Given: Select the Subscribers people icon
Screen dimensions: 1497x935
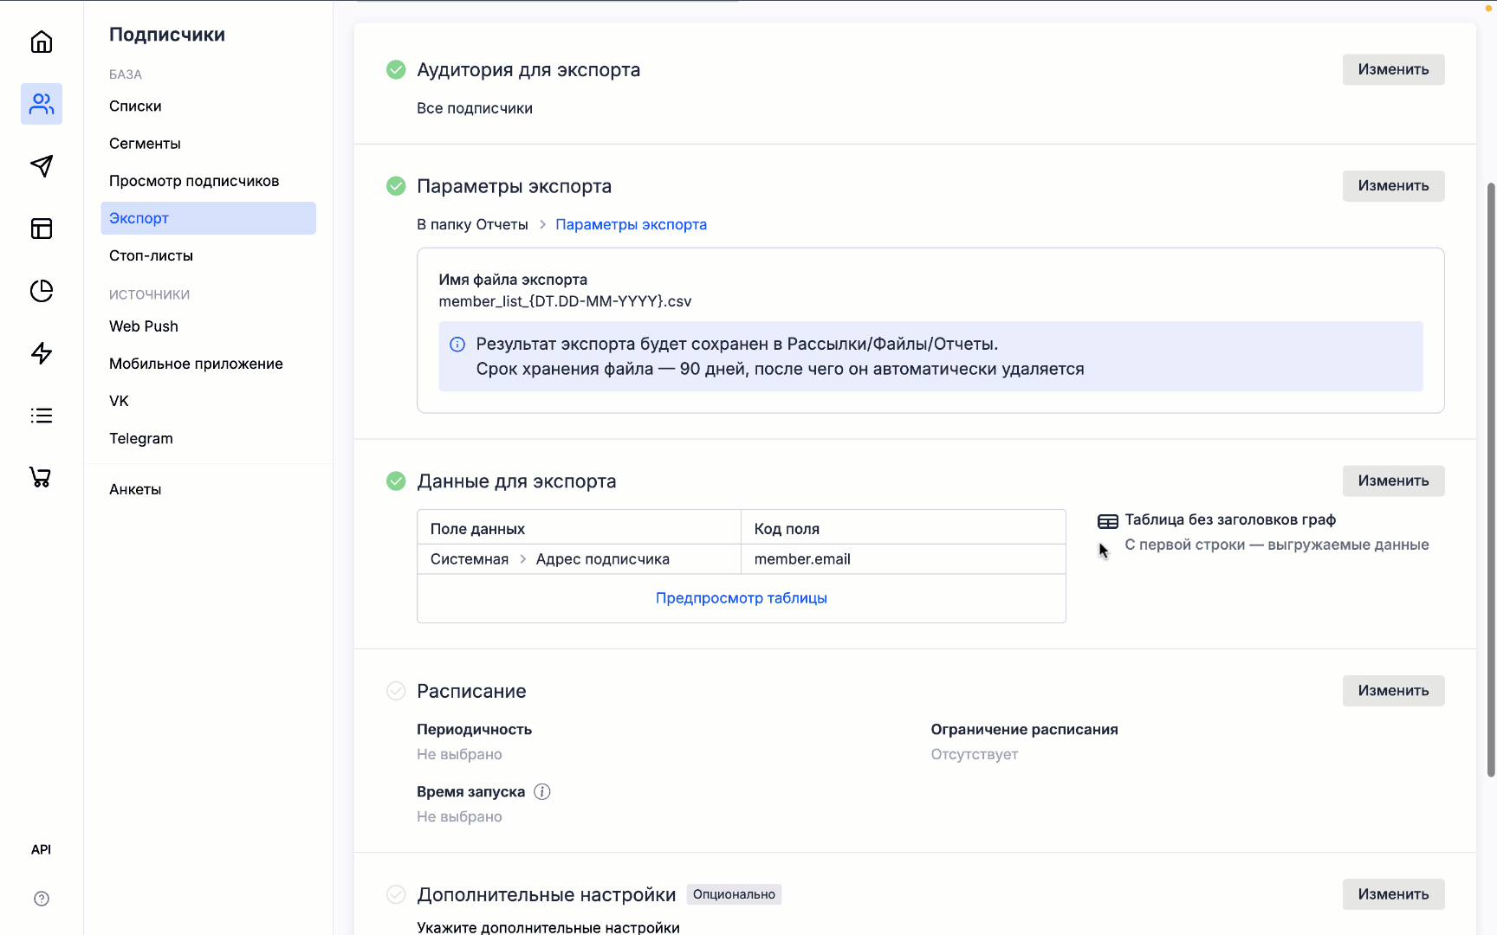Looking at the screenshot, I should (42, 104).
